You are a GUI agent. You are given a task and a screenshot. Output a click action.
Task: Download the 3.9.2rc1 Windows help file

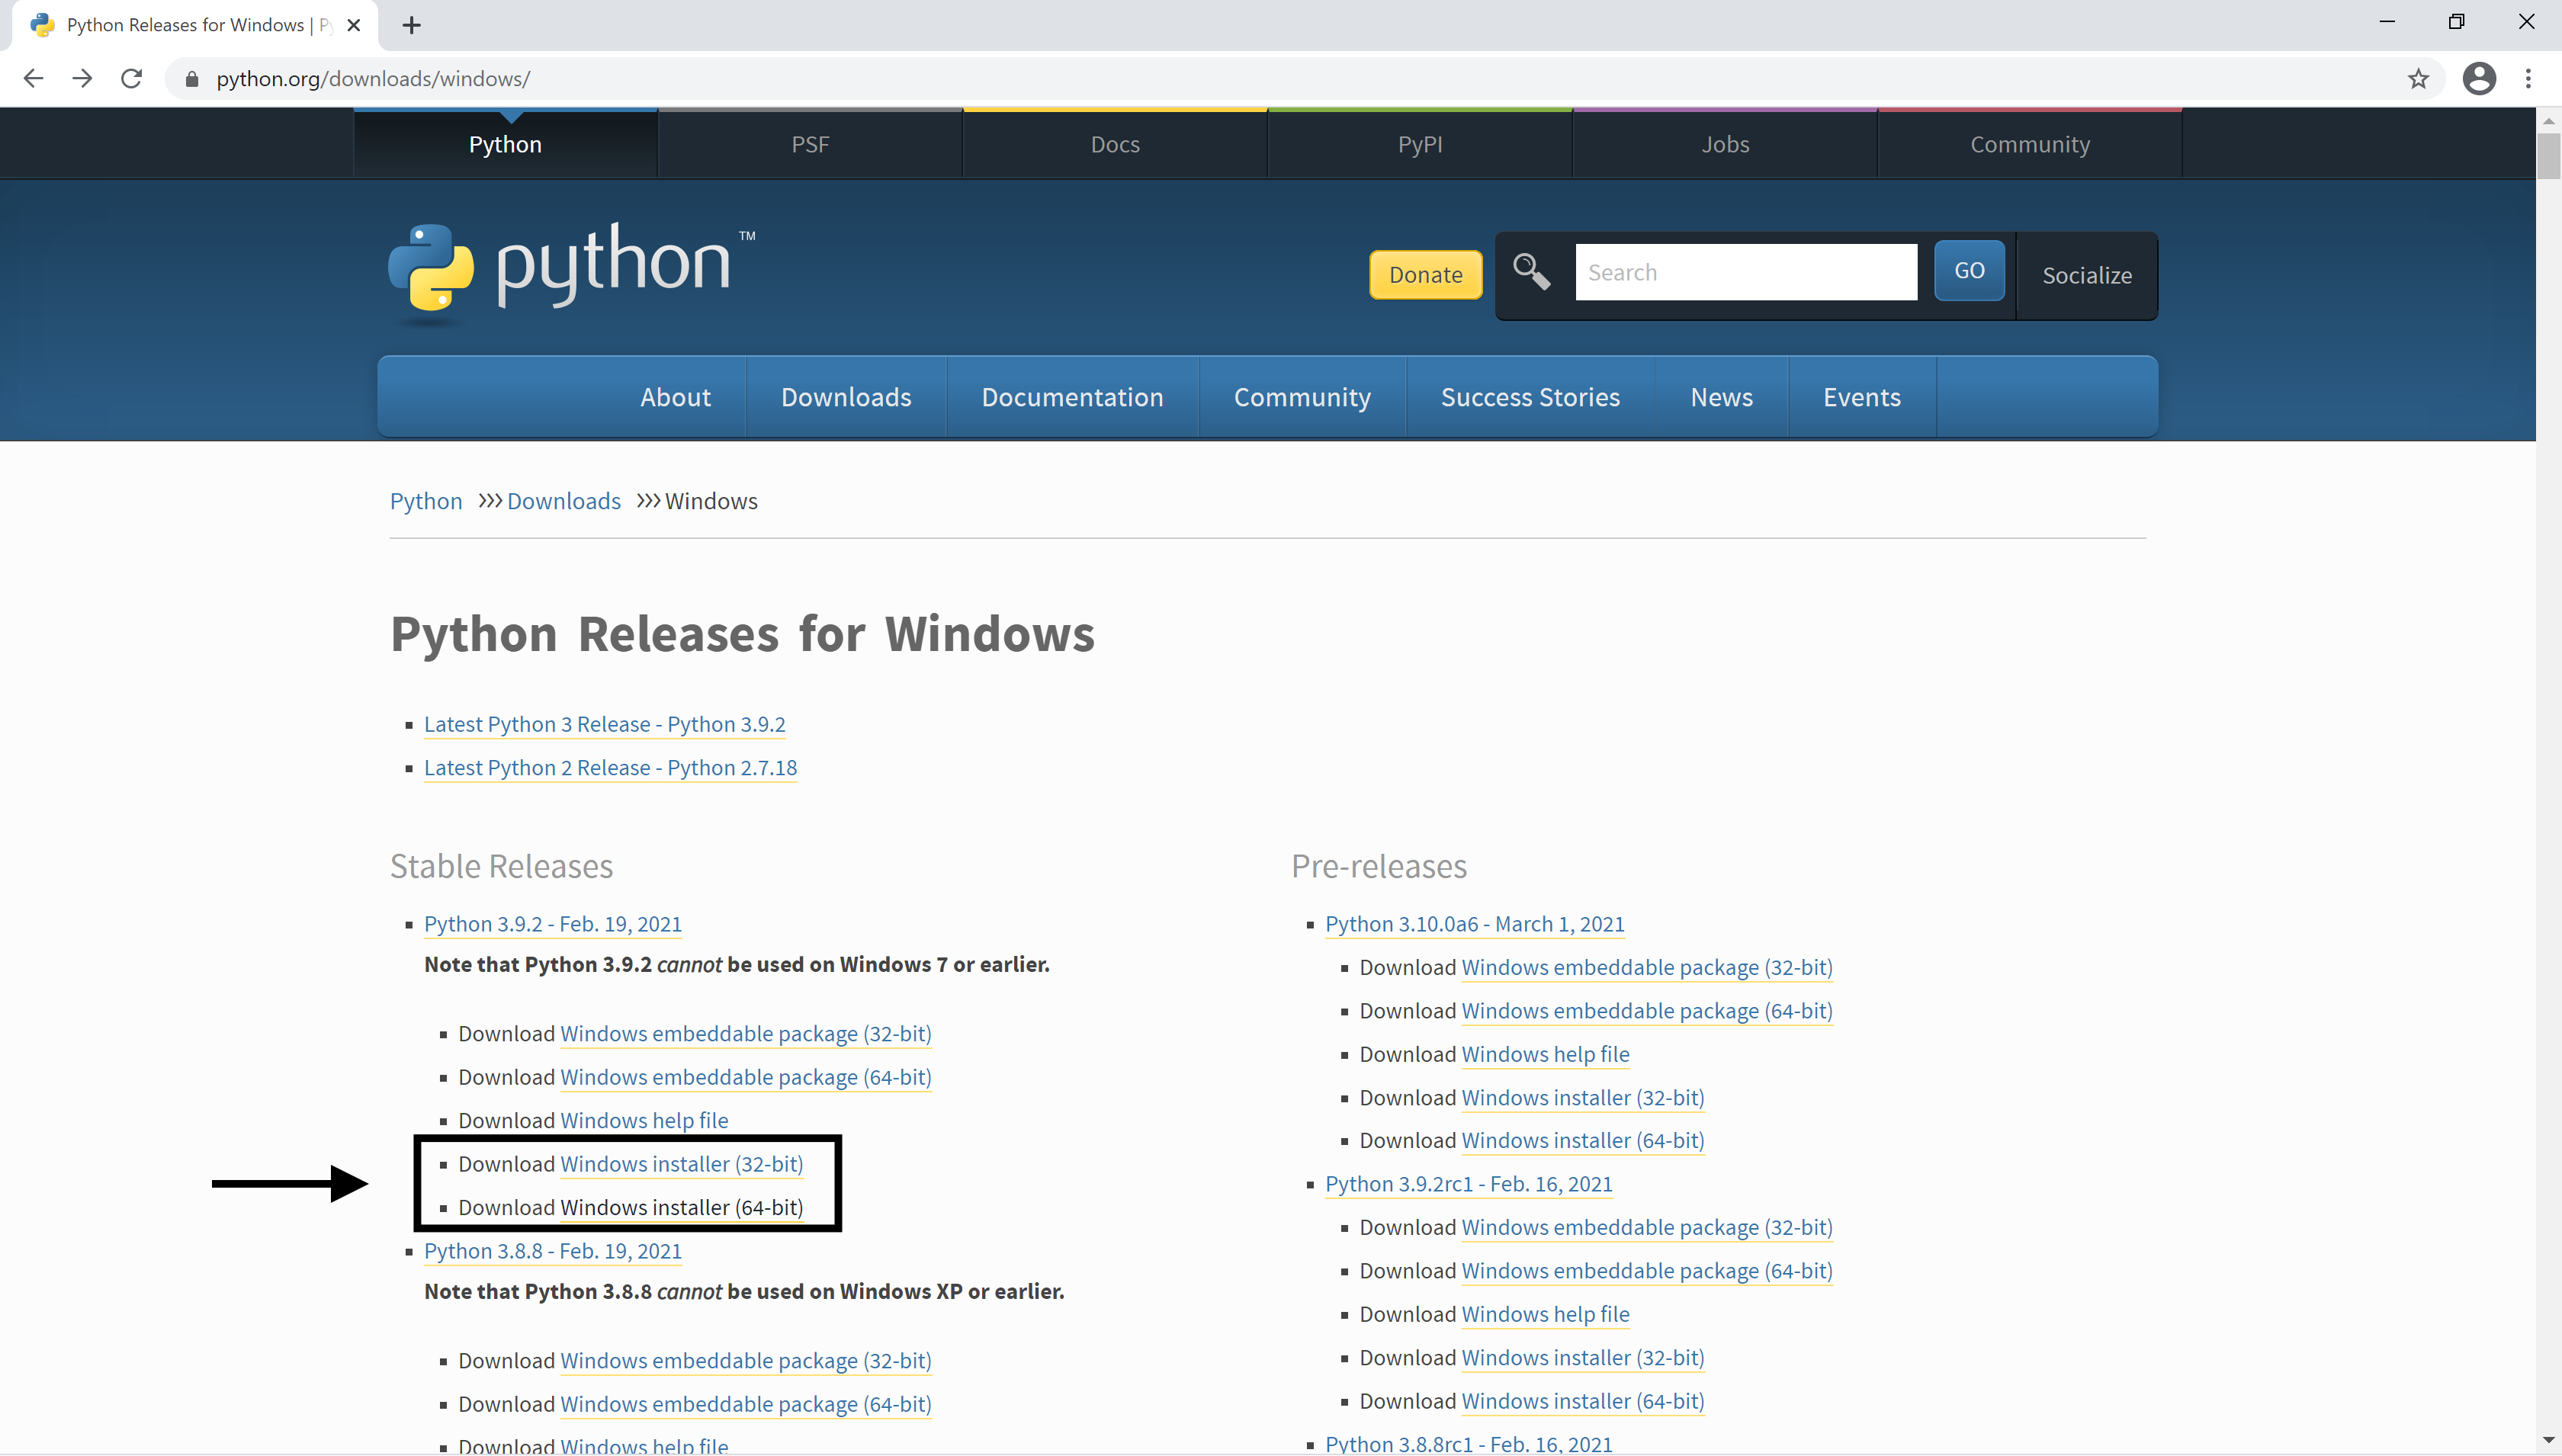pos(1545,1314)
